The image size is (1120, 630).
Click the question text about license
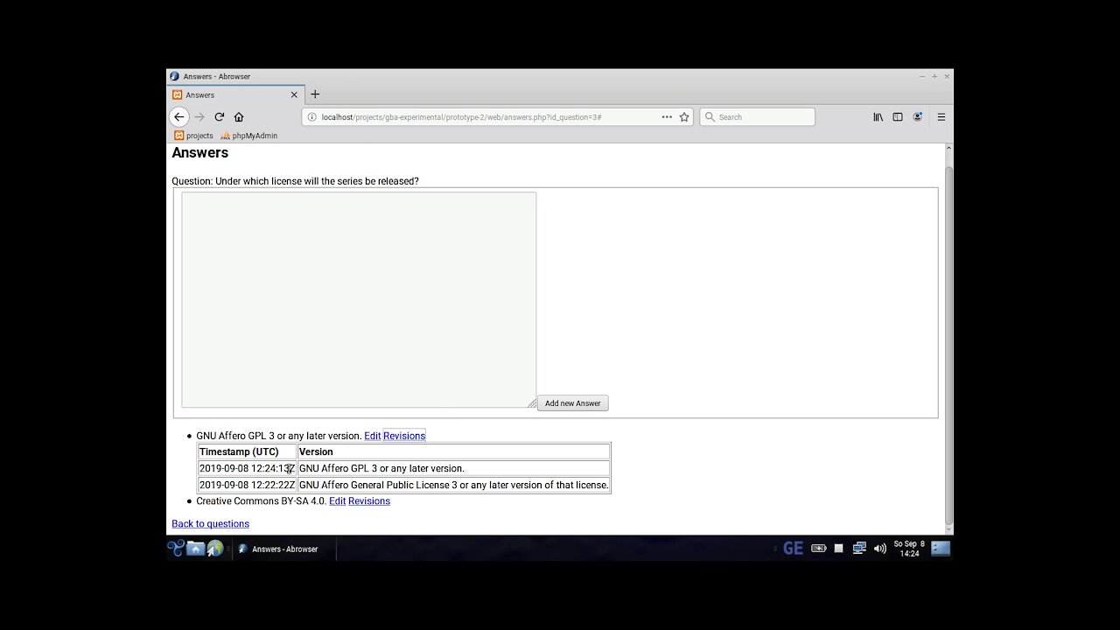pos(295,181)
